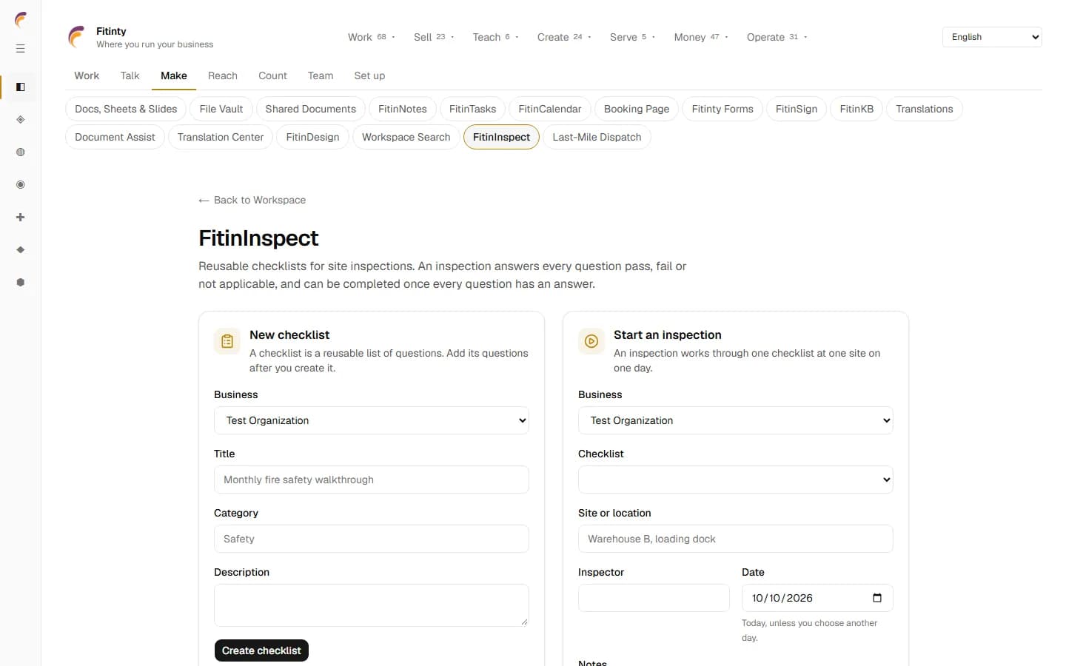Open the Count tab
1066x666 pixels.
(272, 75)
